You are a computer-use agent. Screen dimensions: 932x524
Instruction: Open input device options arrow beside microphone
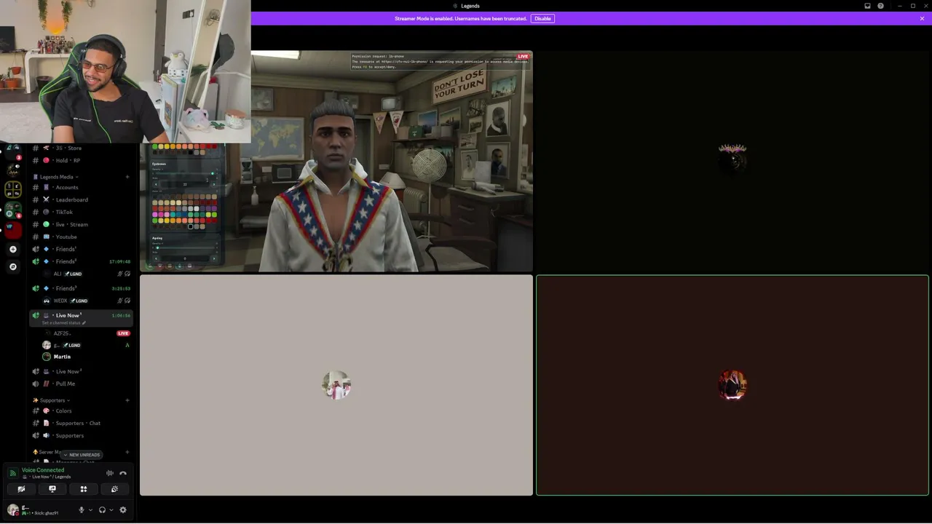90,510
